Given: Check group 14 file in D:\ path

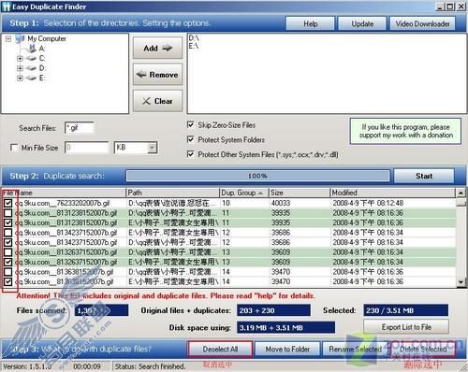Looking at the screenshot, I should [8, 272].
